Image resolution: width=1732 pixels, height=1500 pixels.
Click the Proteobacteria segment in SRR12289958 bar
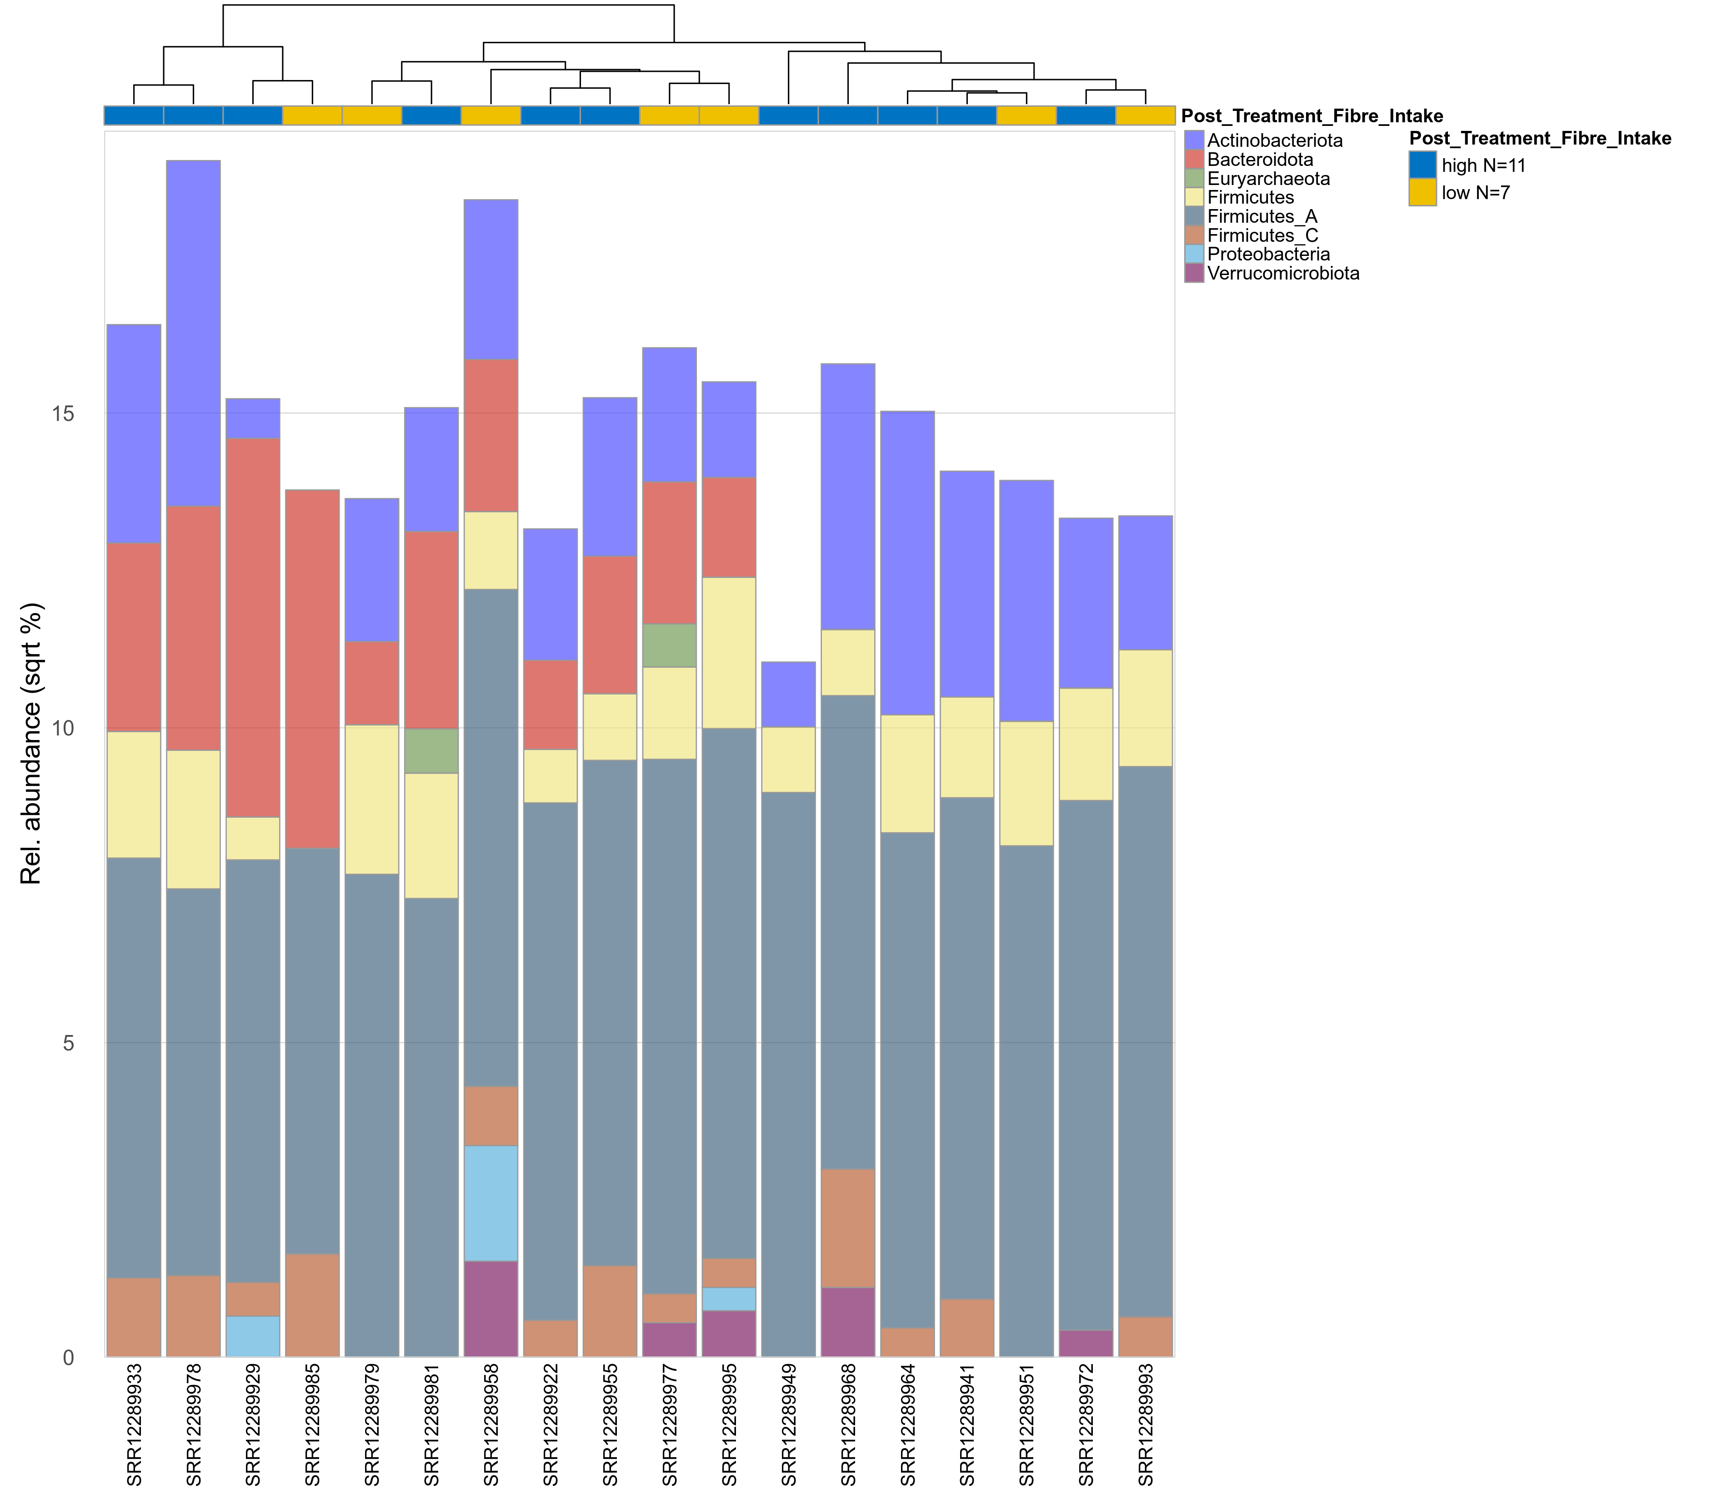tap(491, 1203)
